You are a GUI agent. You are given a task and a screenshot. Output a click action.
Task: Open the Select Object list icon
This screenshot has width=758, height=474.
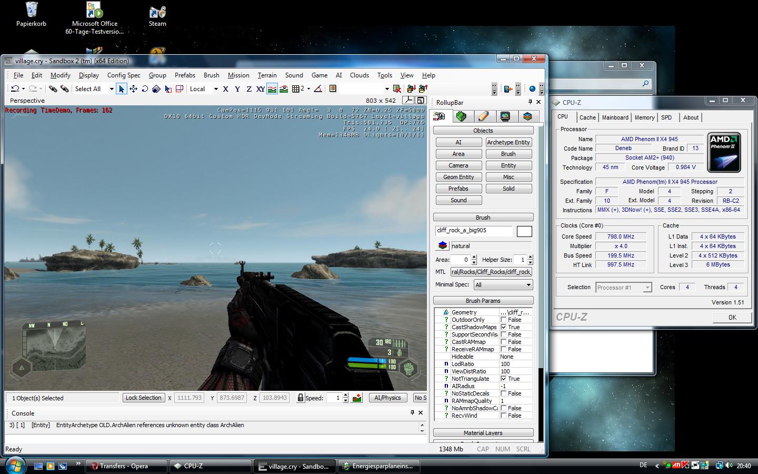(x=333, y=89)
